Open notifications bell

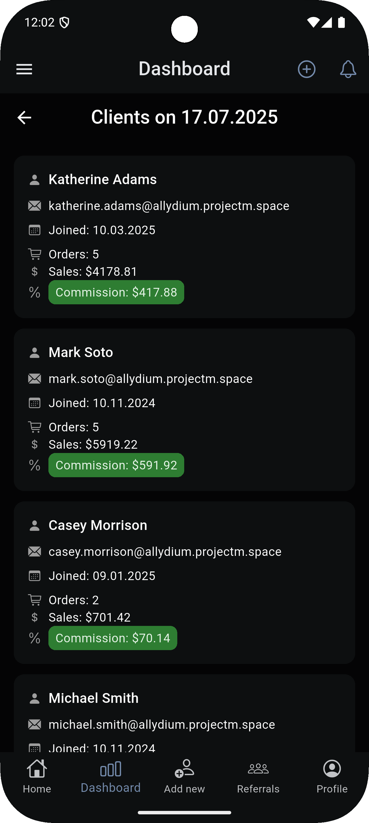click(x=348, y=69)
